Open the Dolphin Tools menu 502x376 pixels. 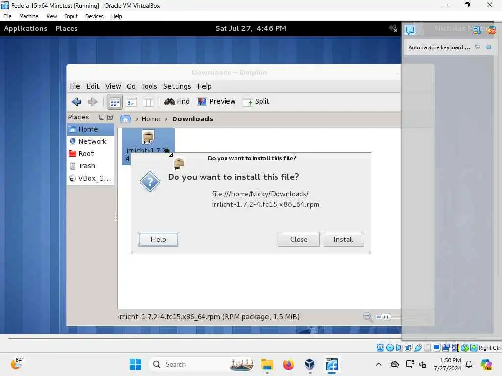click(149, 86)
